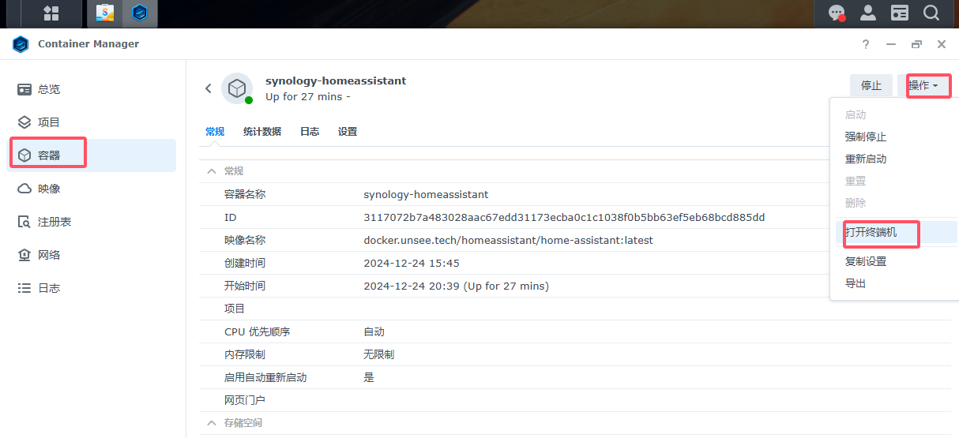Collapse the 常规 section chevron
959x438 pixels.
point(211,170)
